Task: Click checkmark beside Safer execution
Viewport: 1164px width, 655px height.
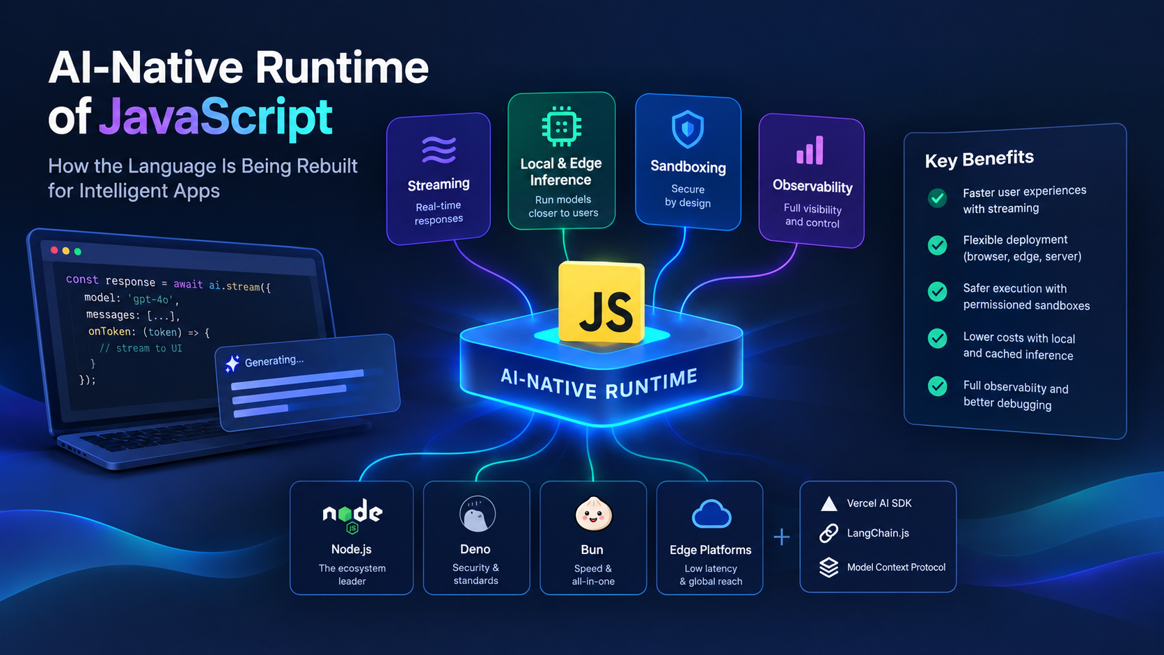Action: pos(938,292)
